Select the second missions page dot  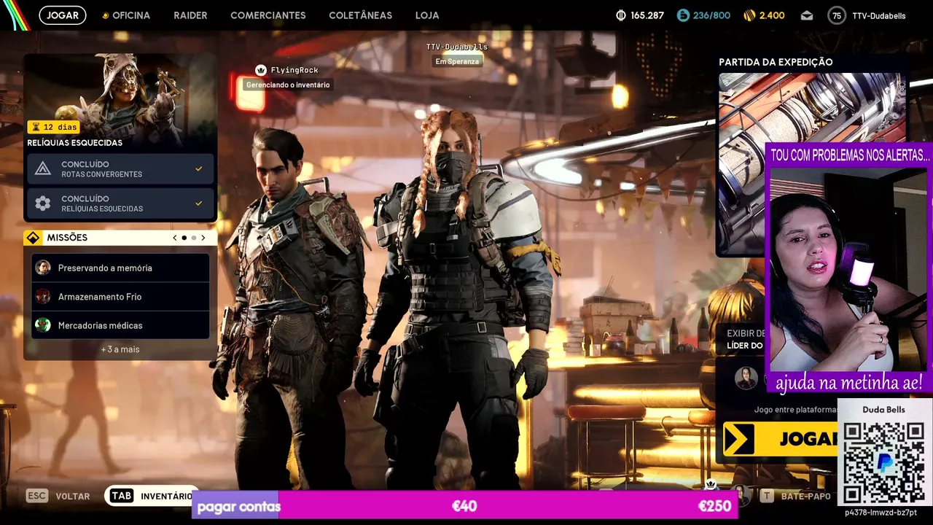[194, 238]
